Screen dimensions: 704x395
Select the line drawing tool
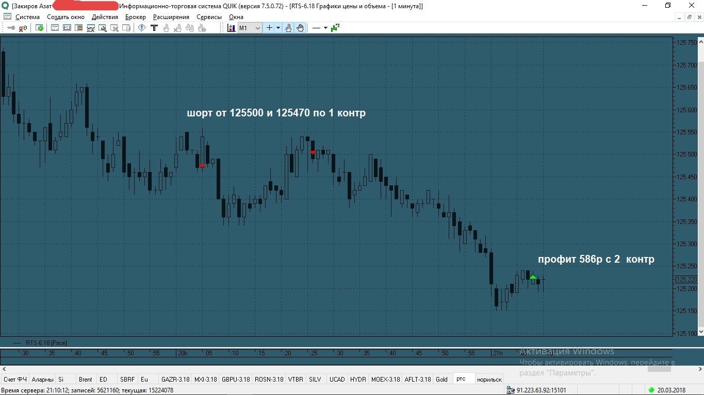tap(316, 28)
